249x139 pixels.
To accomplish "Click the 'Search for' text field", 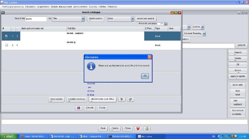I will pyautogui.click(x=36, y=19).
